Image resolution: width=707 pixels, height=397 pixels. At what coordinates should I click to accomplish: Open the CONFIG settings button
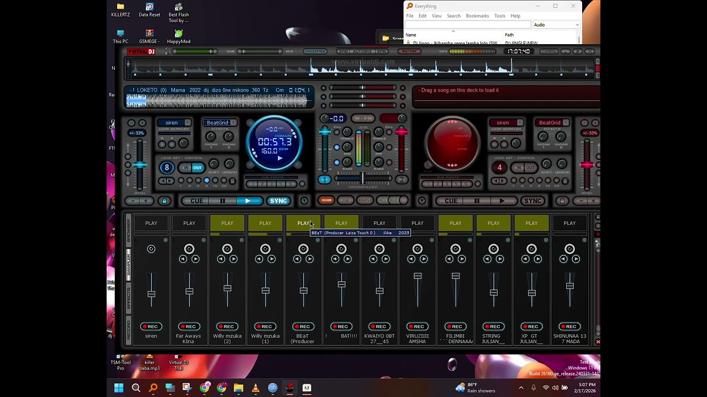point(549,51)
